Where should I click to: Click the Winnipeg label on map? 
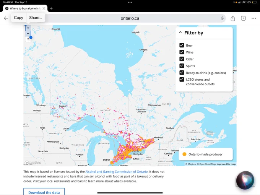(41, 105)
